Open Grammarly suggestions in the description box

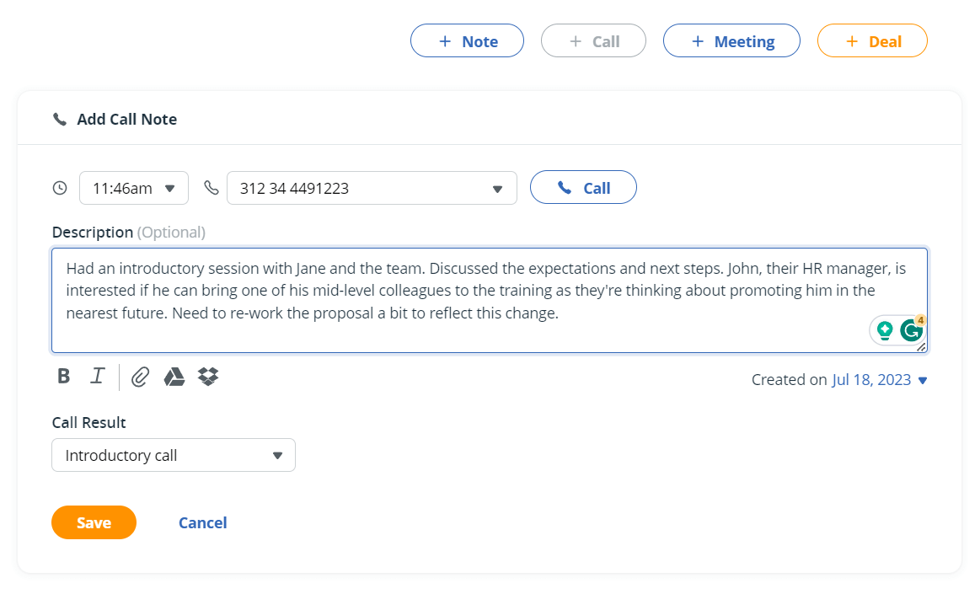pyautogui.click(x=911, y=329)
